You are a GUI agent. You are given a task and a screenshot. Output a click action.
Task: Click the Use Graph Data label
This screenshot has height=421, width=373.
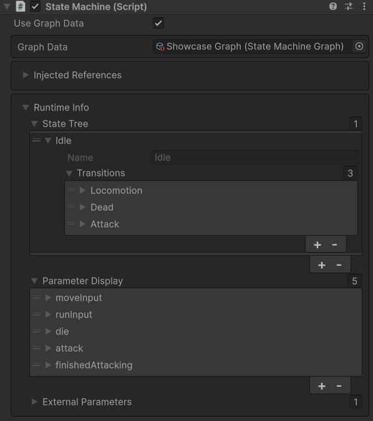(x=49, y=23)
